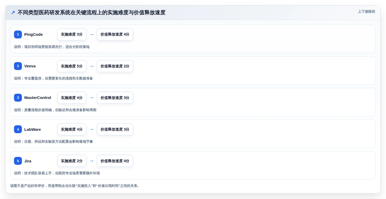Select Jira's 实施难度 2分 pill
The width and height of the screenshot is (386, 199).
[72, 161]
